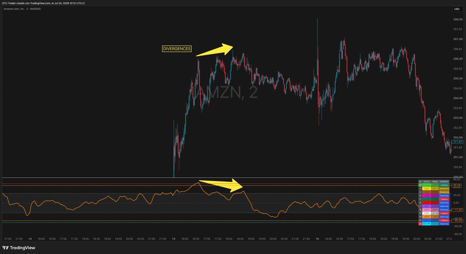This screenshot has height=254, width=466.
Task: Open the USD currency selector
Action: [457, 9]
